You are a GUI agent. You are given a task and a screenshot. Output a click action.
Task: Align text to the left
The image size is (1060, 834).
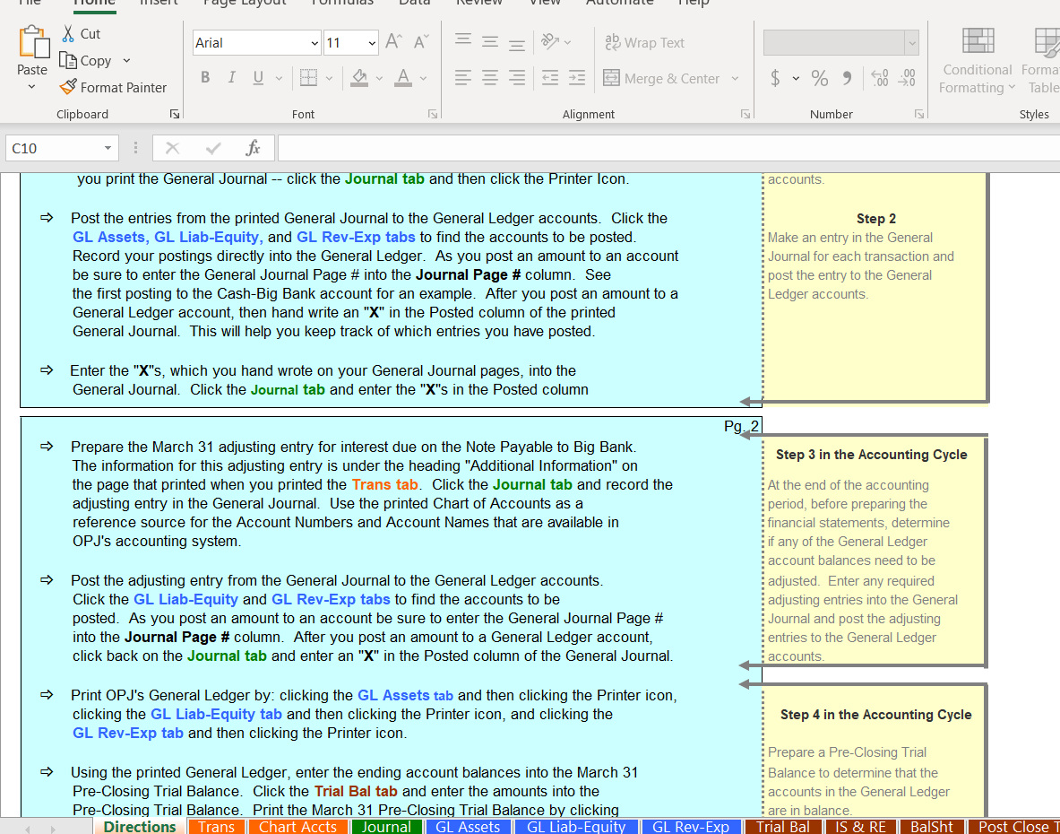click(x=463, y=78)
